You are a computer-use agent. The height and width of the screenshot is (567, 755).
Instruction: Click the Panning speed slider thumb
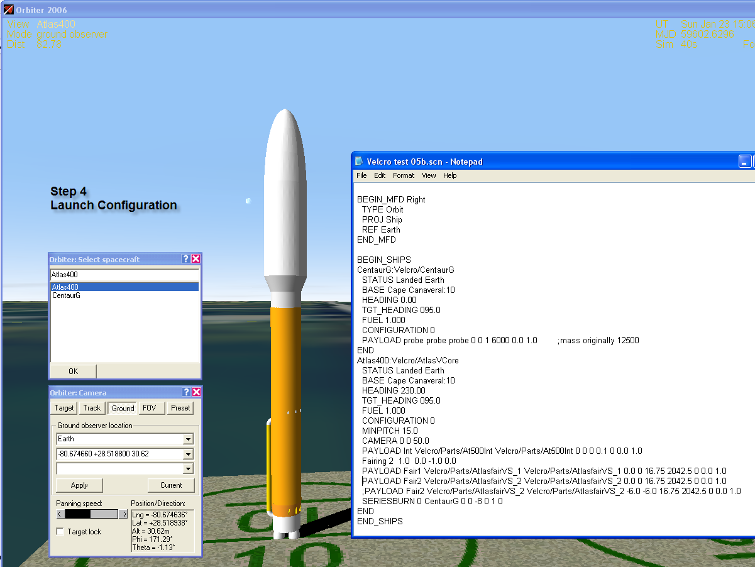pyautogui.click(x=78, y=514)
